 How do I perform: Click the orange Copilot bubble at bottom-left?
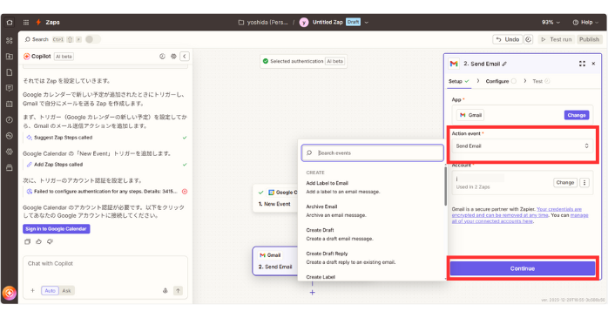point(10,293)
